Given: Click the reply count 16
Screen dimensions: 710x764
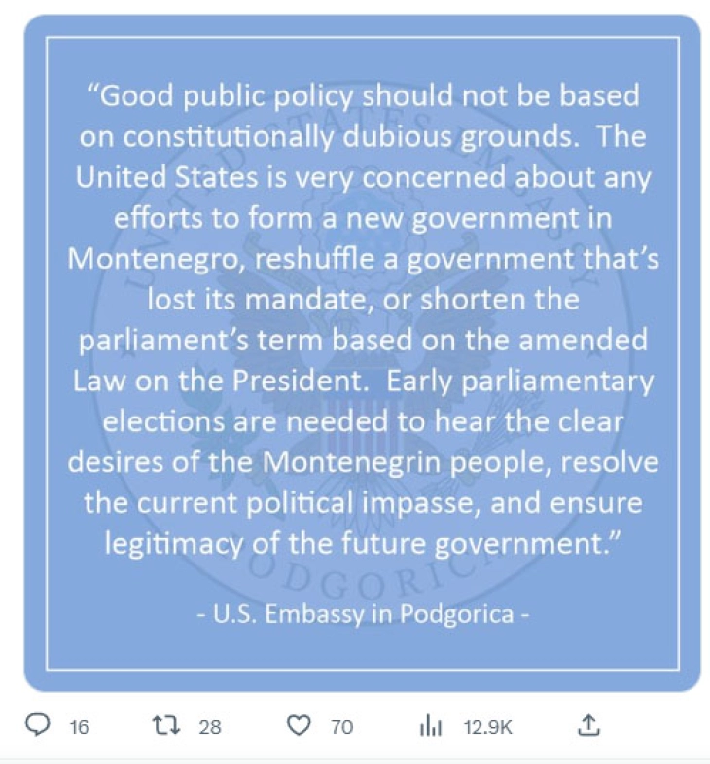Looking at the screenshot, I should [80, 726].
